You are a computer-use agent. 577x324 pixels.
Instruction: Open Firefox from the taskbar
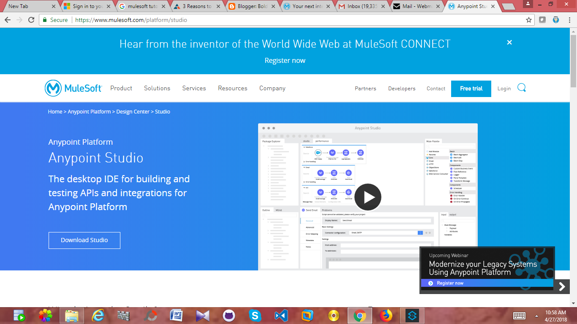pyautogui.click(x=386, y=316)
